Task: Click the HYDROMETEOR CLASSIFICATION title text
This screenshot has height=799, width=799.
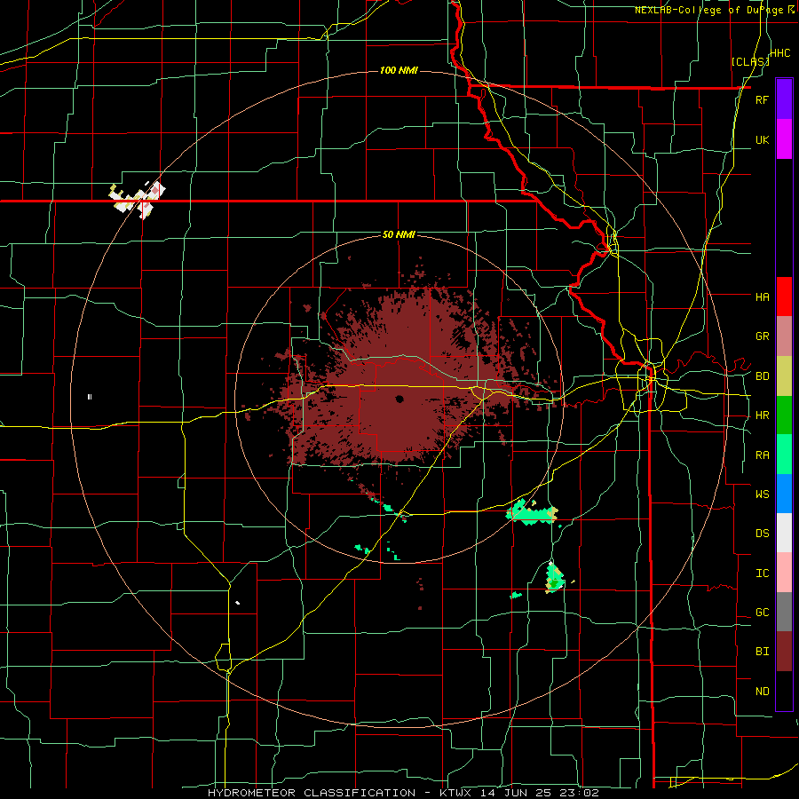Action: click(x=312, y=793)
